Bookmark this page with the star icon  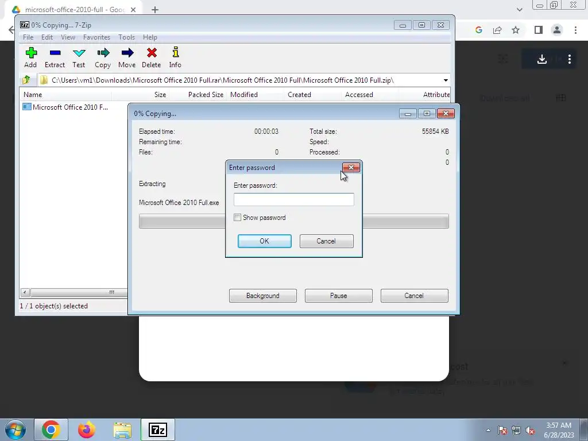pos(516,30)
